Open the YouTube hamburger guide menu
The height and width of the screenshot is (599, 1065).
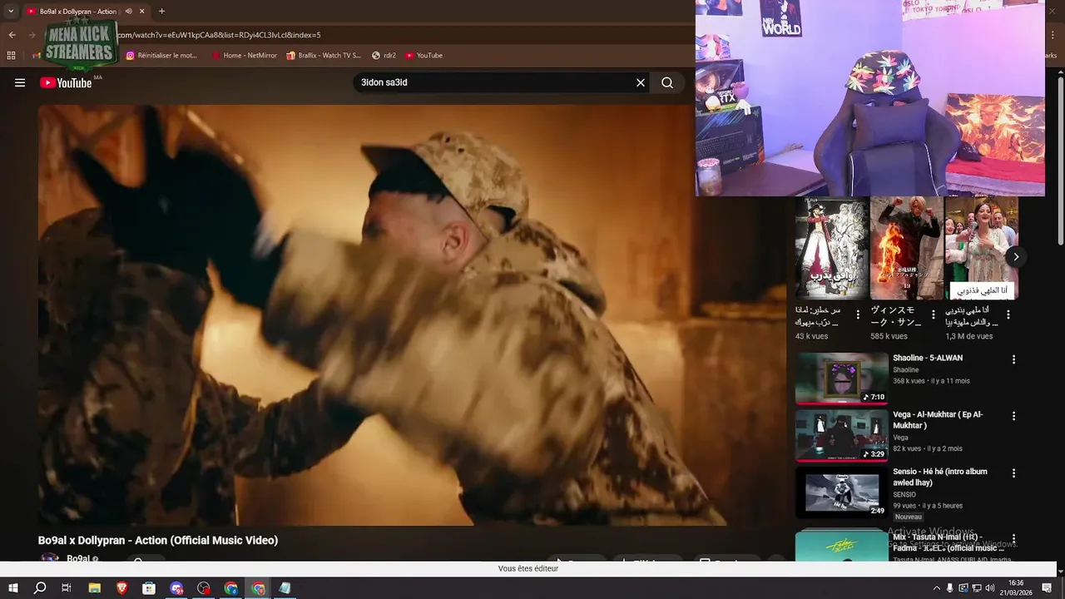(x=20, y=82)
